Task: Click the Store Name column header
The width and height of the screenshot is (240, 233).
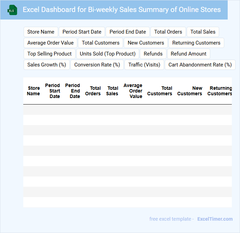Action: tap(34, 91)
